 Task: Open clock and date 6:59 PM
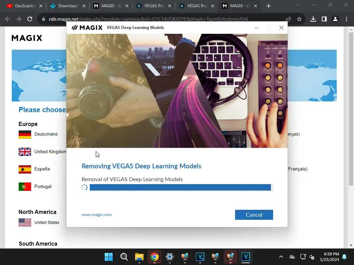pos(329,257)
